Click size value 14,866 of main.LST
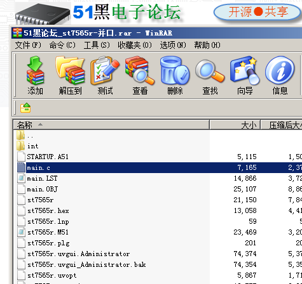 245,178
